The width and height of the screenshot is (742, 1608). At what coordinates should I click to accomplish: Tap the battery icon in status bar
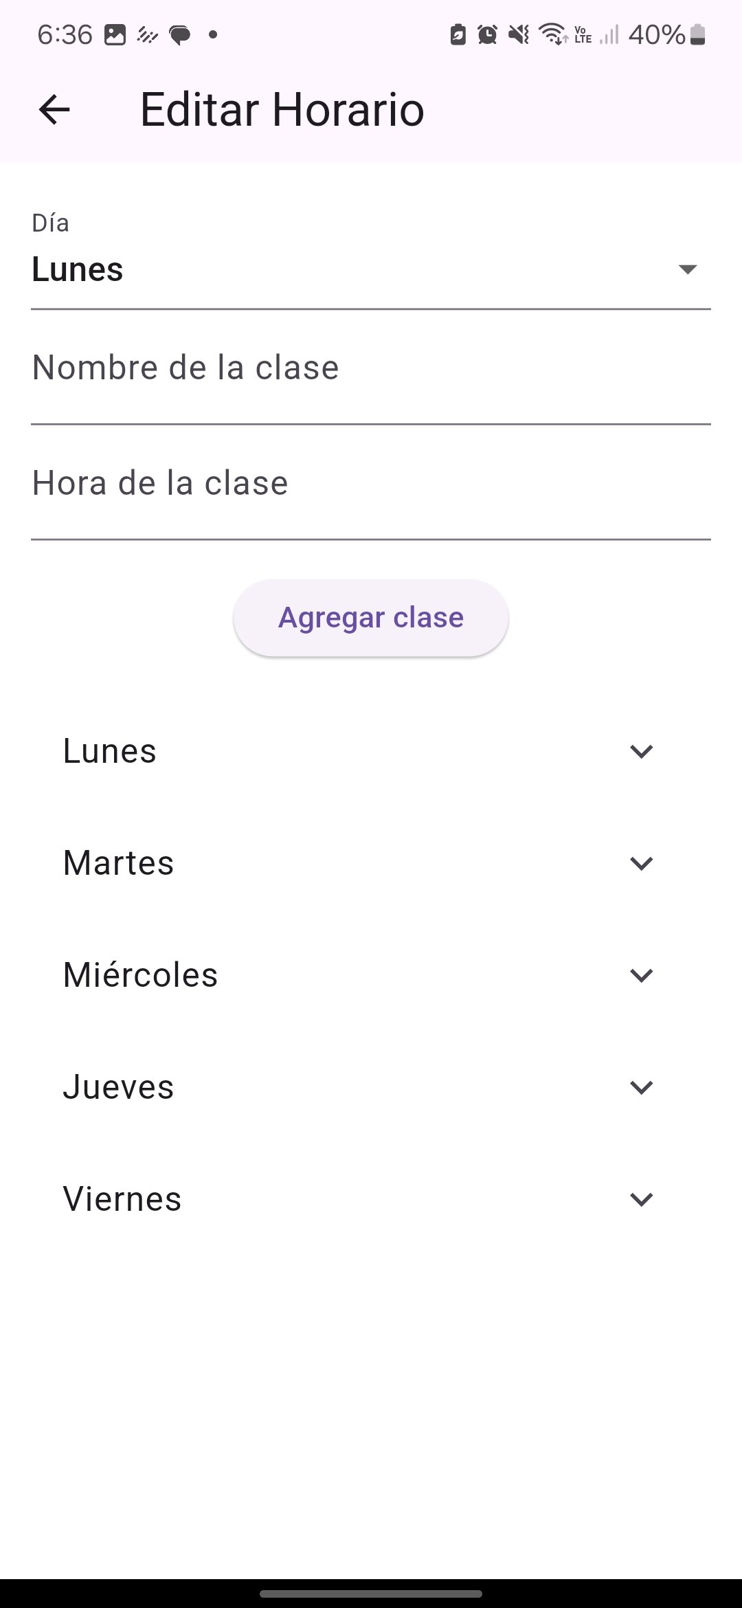698,34
